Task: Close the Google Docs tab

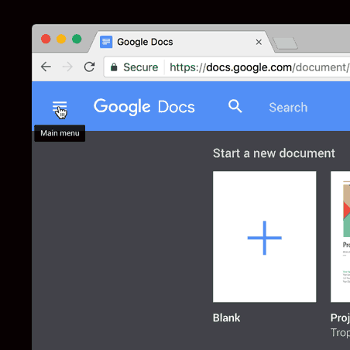Action: click(259, 42)
